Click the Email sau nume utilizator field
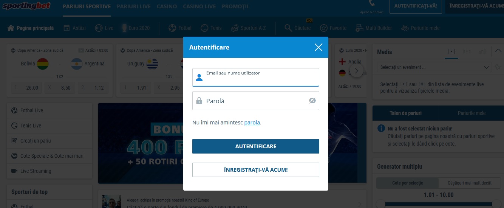Screen dimensions: 504x208 point(256,77)
